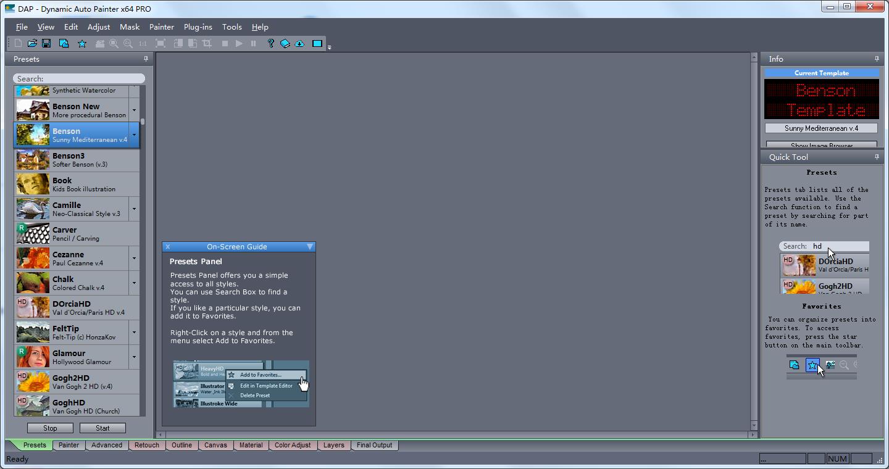Click the Show Image Browser button
The image size is (889, 469).
[821, 145]
